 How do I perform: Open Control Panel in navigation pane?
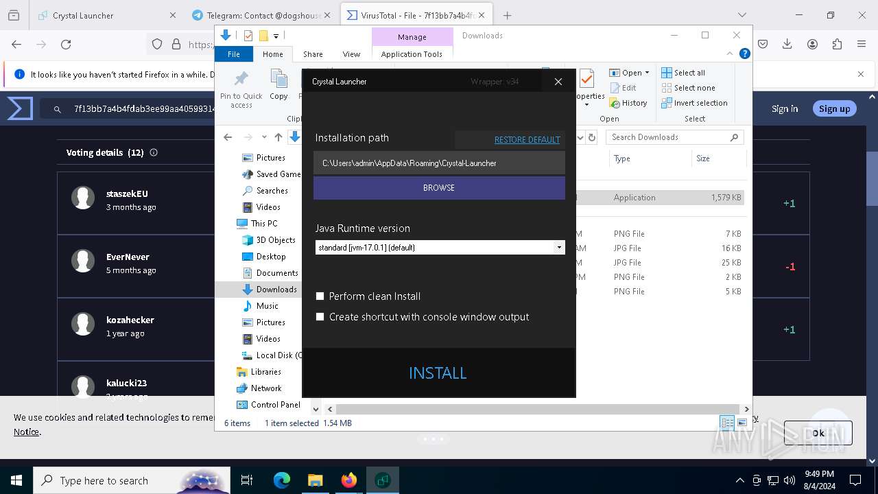tap(268, 405)
